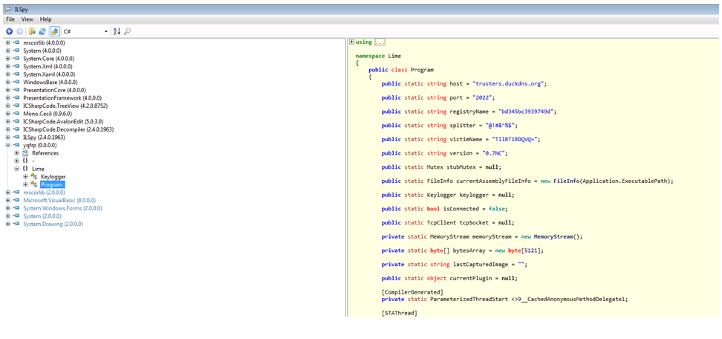This screenshot has height=339, width=722.
Task: Open an assembly with the folder icon
Action: [x=32, y=31]
